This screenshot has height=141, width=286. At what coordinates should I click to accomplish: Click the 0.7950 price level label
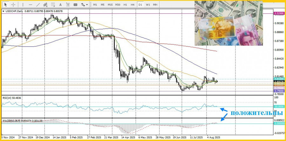tap(279, 88)
